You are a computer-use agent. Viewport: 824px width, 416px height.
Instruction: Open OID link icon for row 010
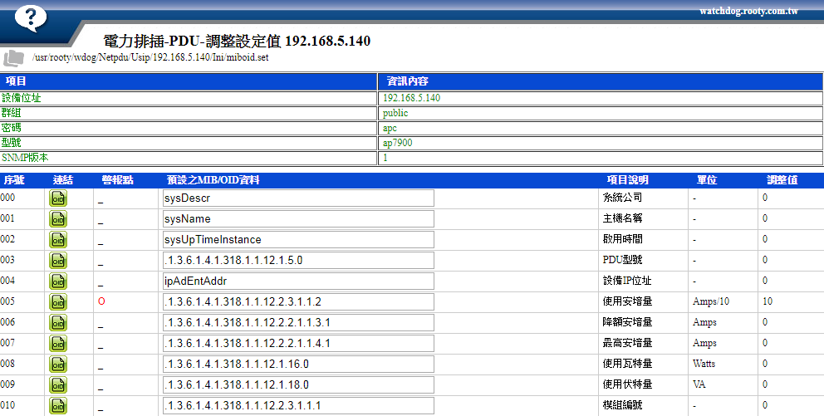tap(59, 406)
